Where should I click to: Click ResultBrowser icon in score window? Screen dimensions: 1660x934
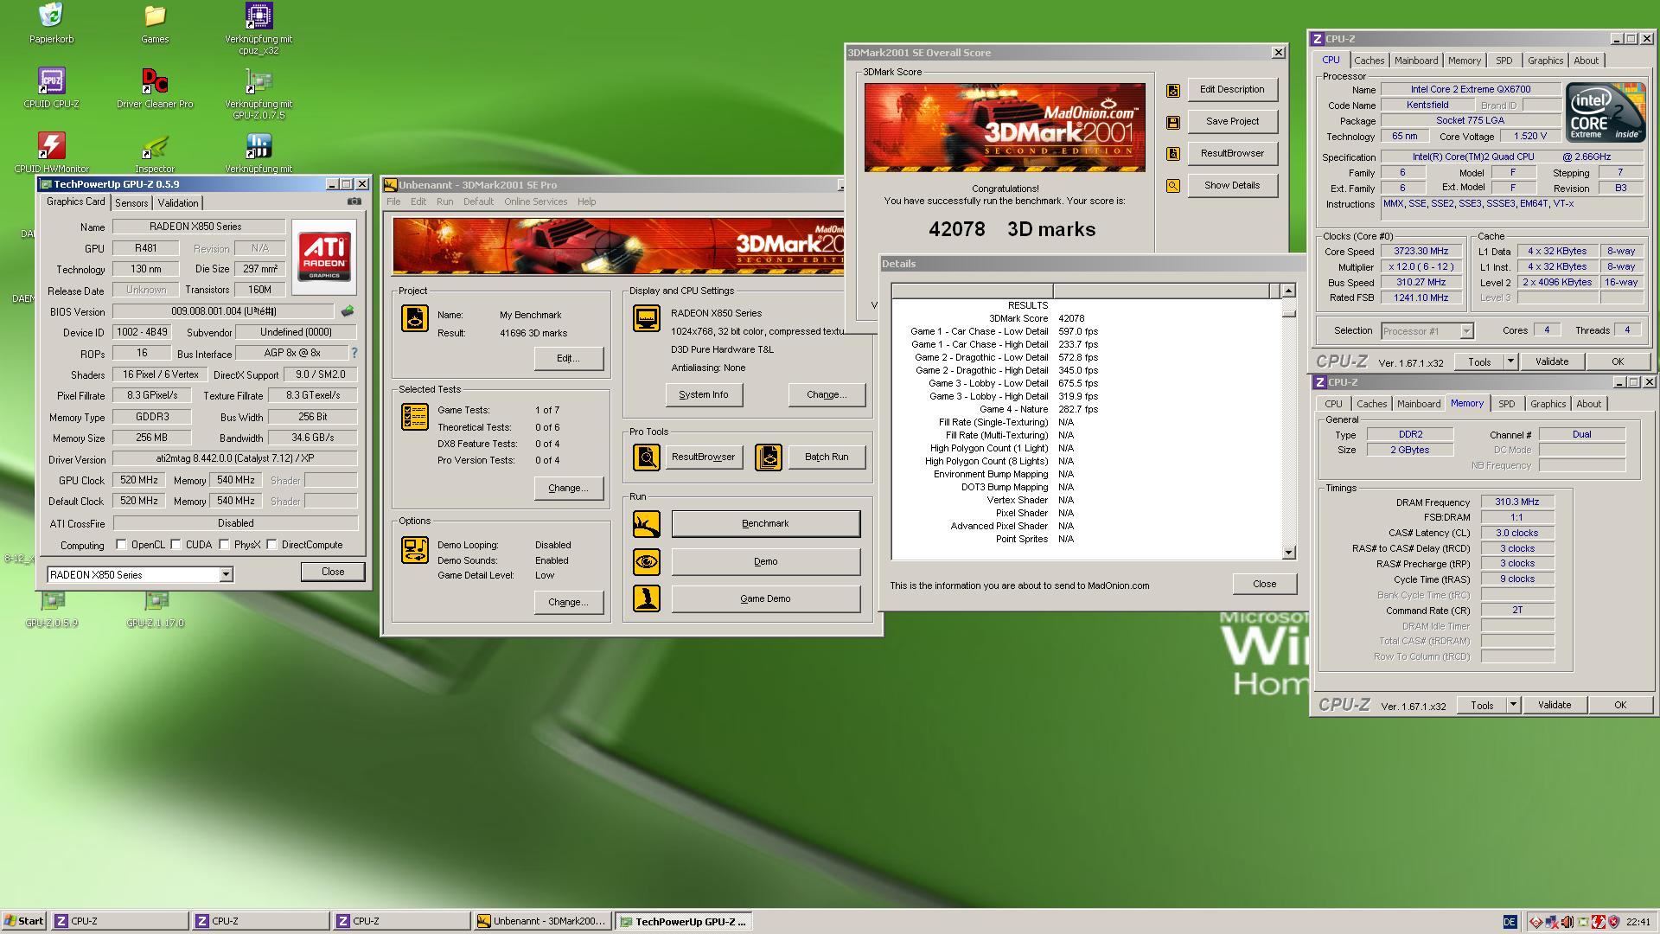tap(1173, 154)
